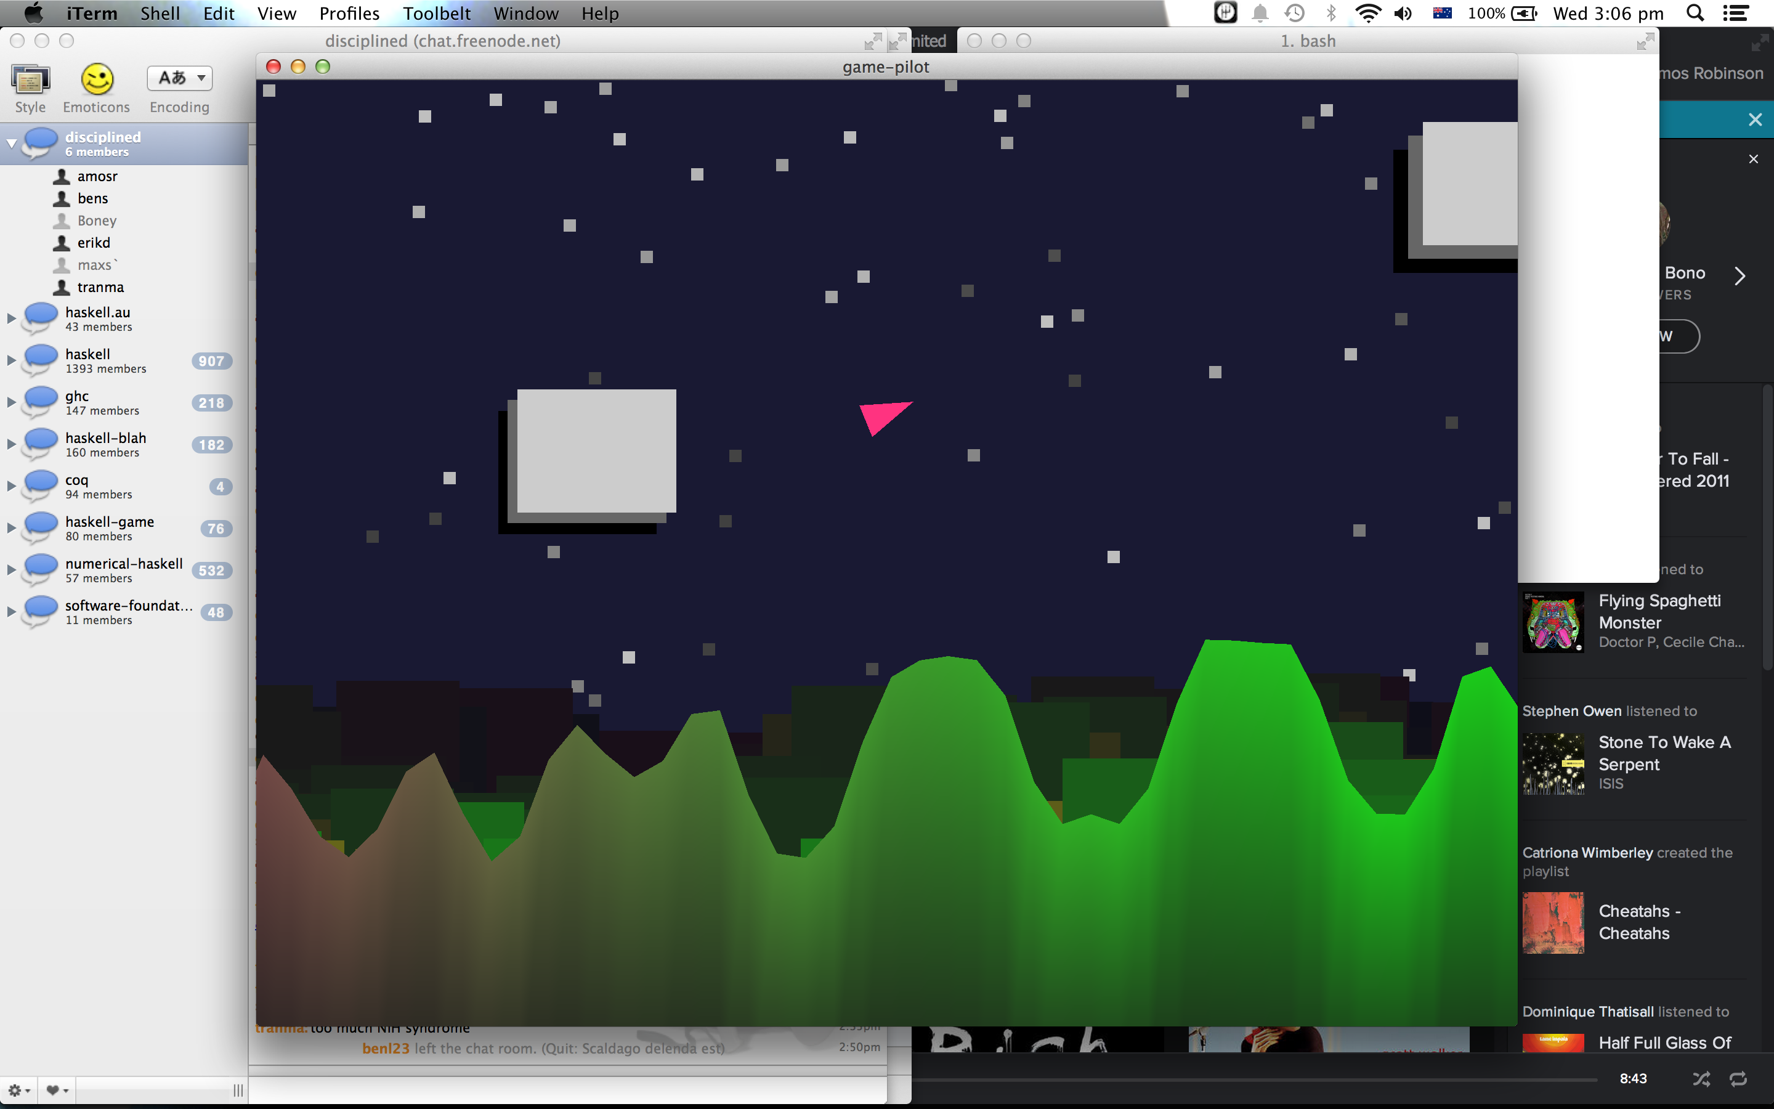
Task: Expand the haskell.au channel
Action: click(x=11, y=319)
